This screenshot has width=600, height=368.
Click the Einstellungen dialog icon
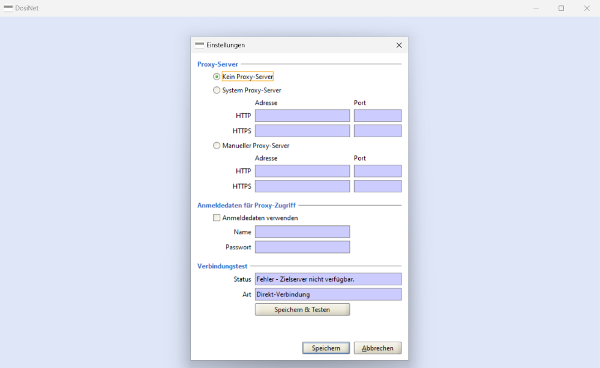(x=199, y=45)
